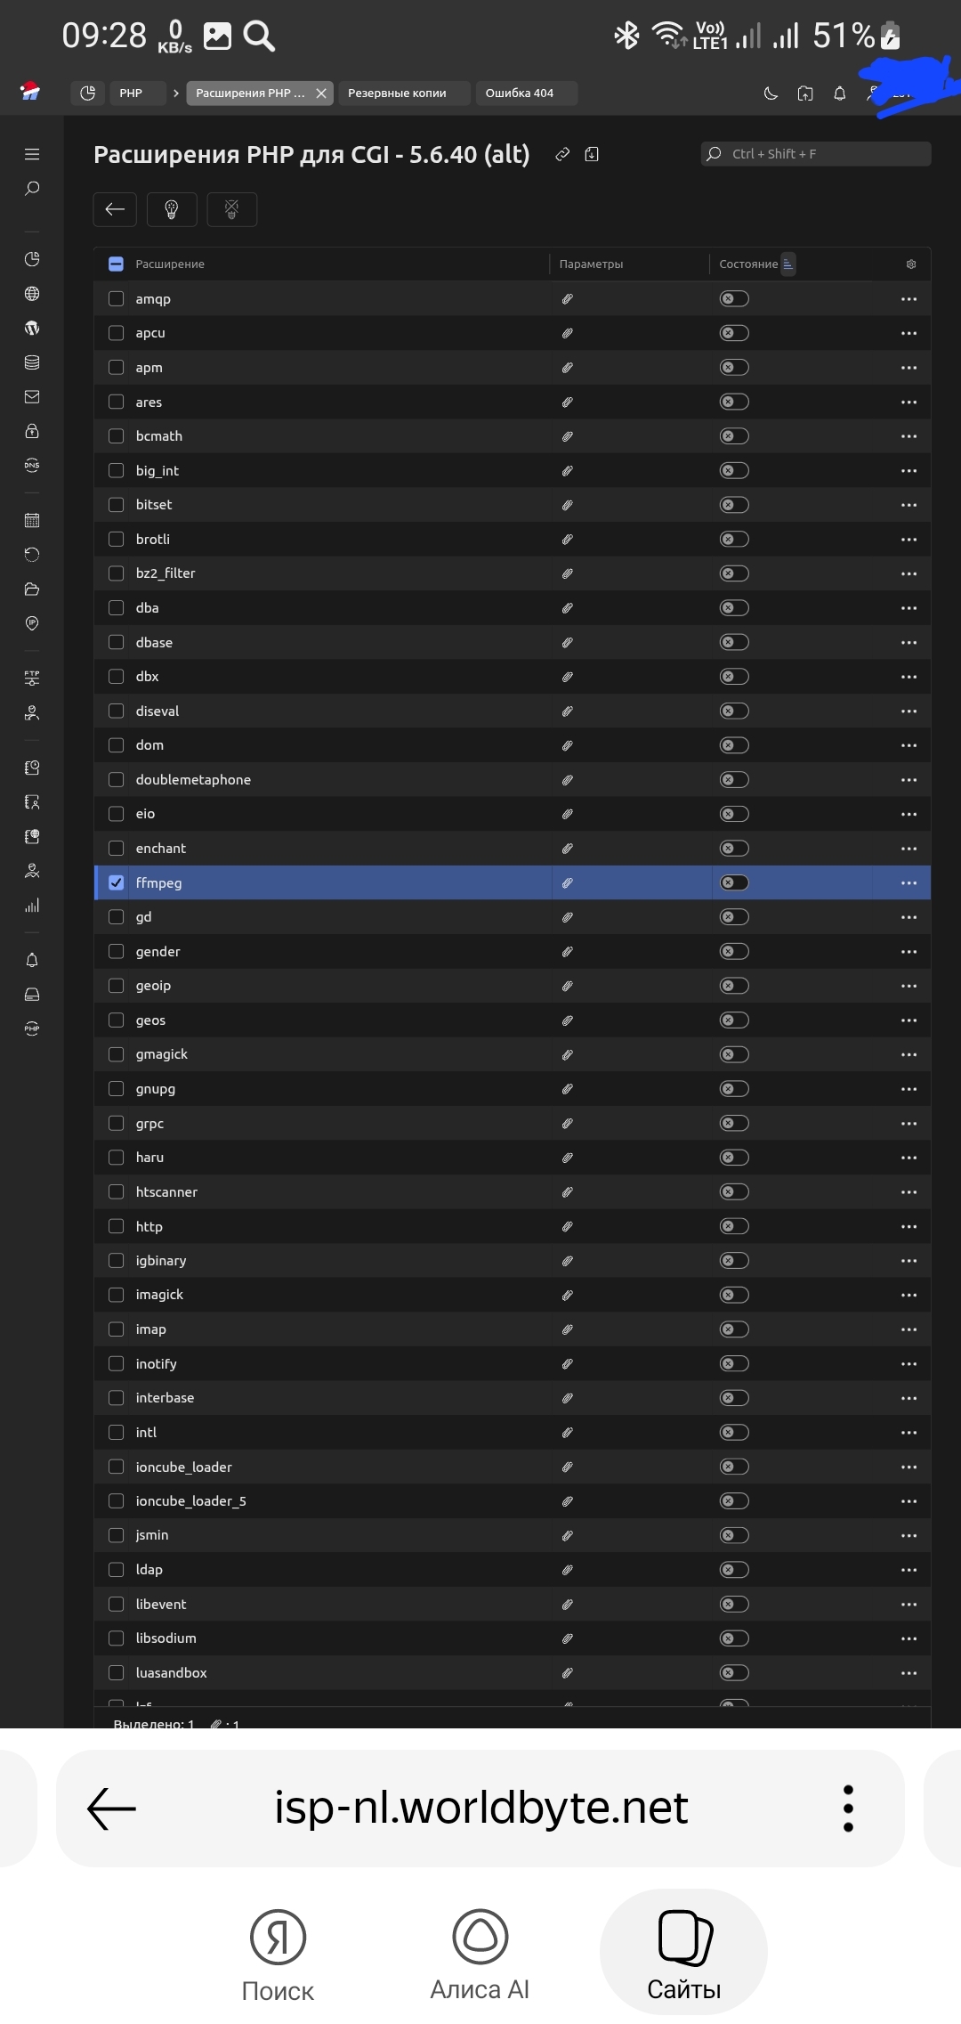Open the mail envelope icon in the sidebar
The width and height of the screenshot is (961, 2024).
pyautogui.click(x=32, y=396)
